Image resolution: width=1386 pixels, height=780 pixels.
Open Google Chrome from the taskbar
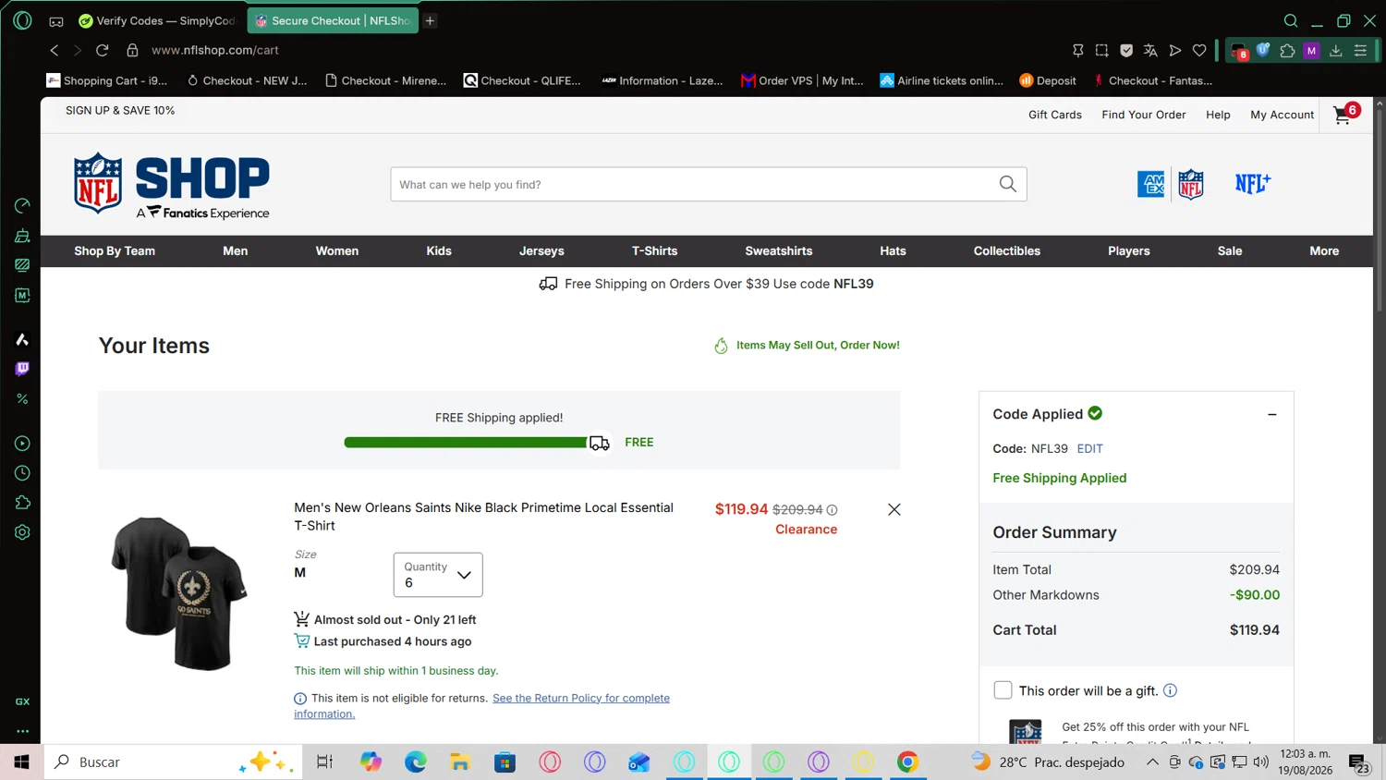[907, 762]
